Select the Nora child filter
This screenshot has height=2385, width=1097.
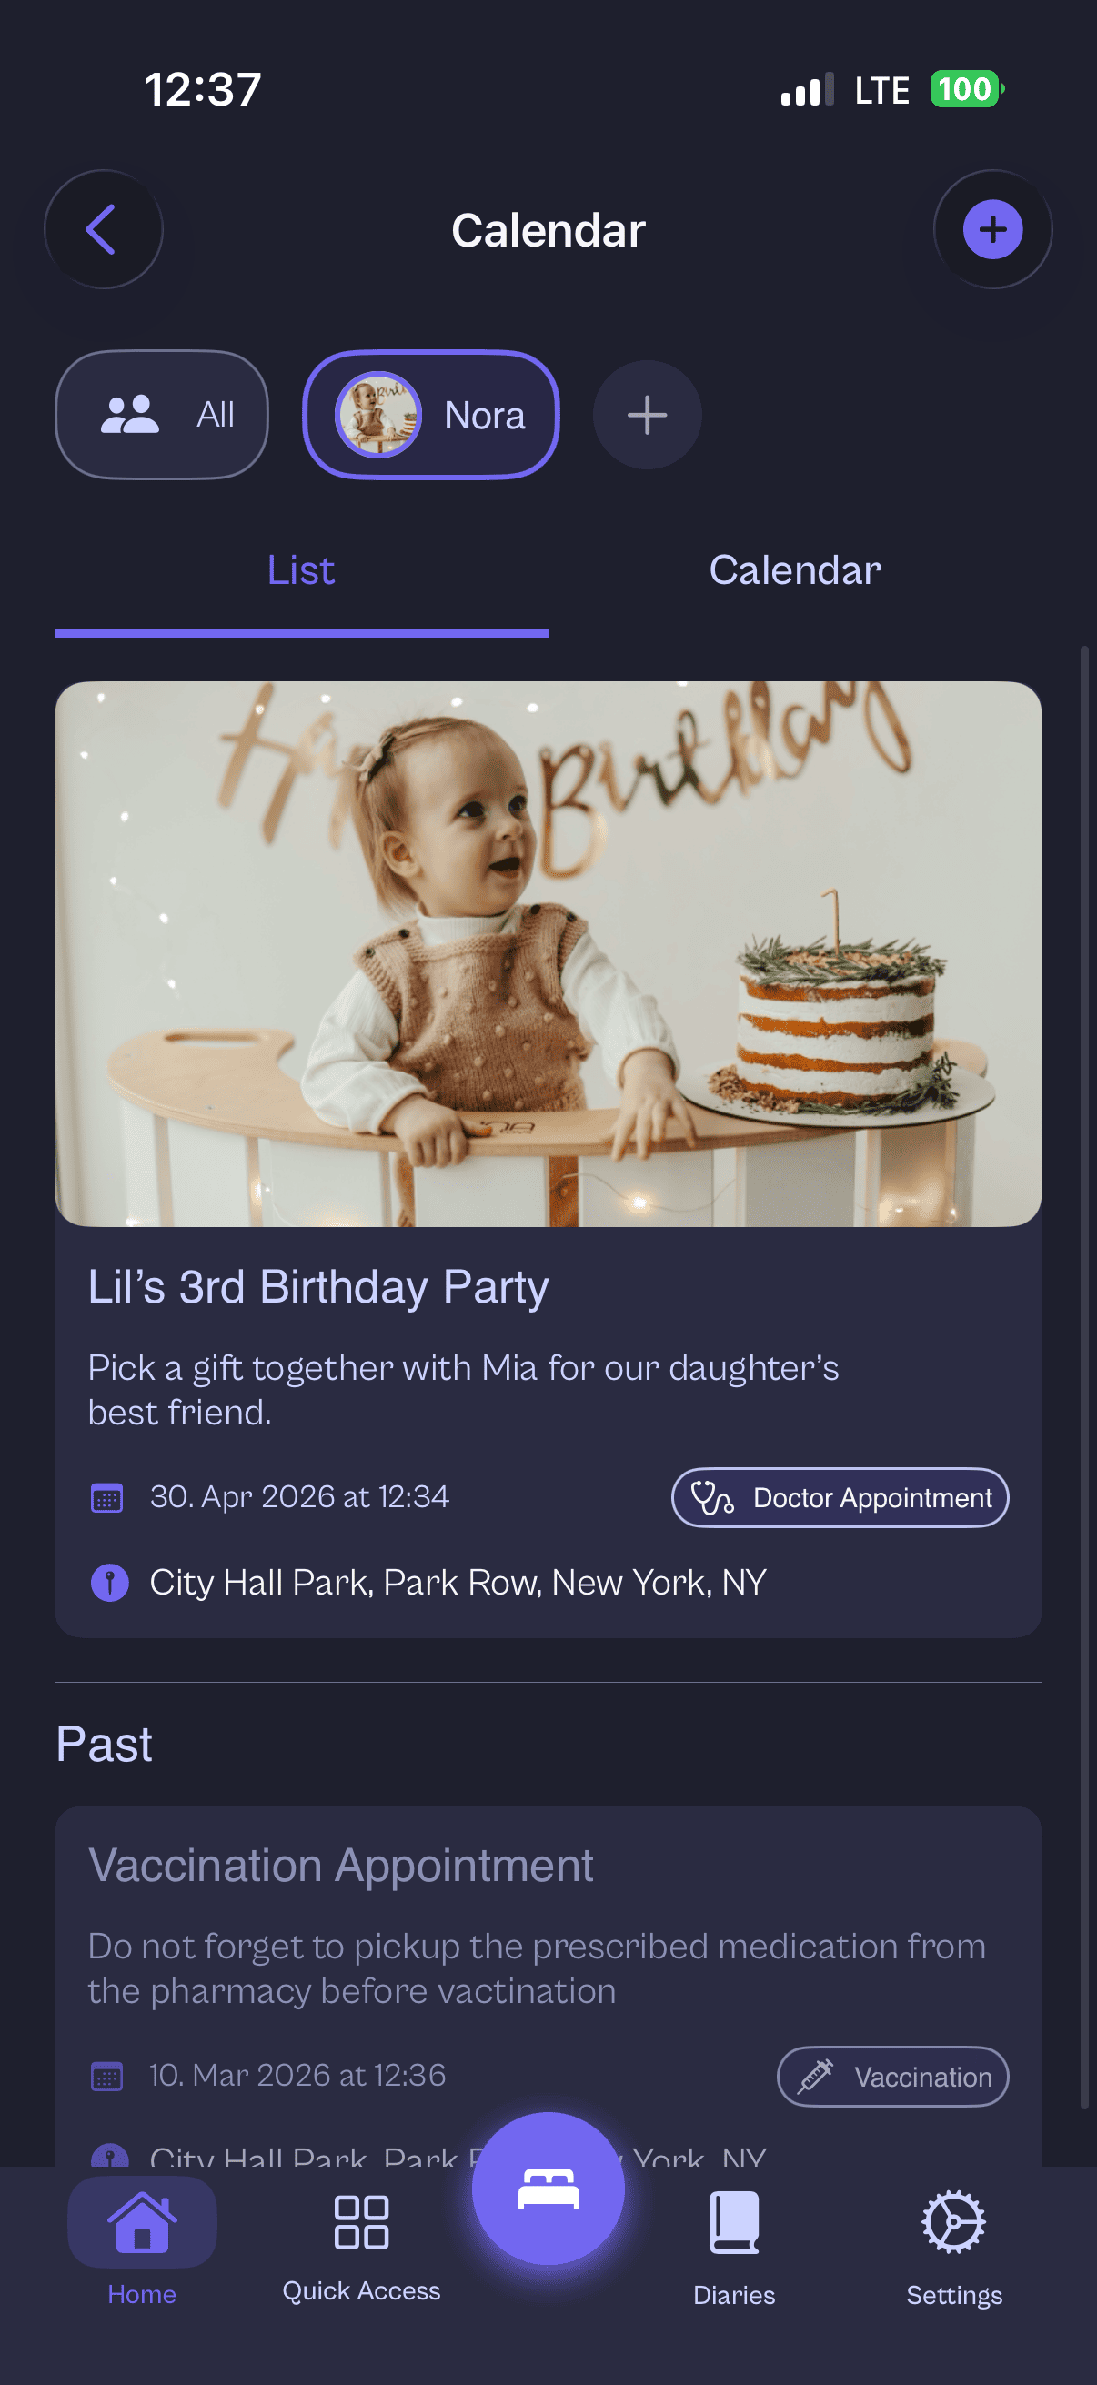(430, 415)
